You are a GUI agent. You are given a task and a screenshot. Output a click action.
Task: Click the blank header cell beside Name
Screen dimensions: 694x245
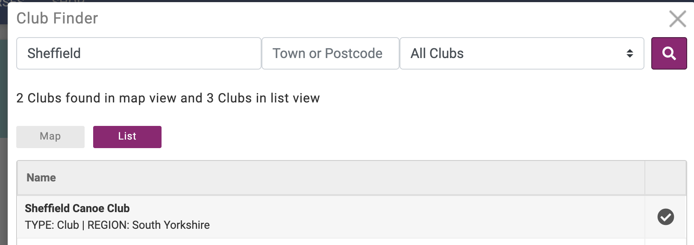click(x=665, y=178)
